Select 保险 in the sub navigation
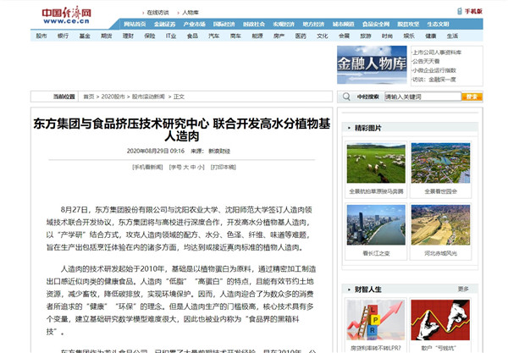The width and height of the screenshot is (508, 353). point(149,36)
